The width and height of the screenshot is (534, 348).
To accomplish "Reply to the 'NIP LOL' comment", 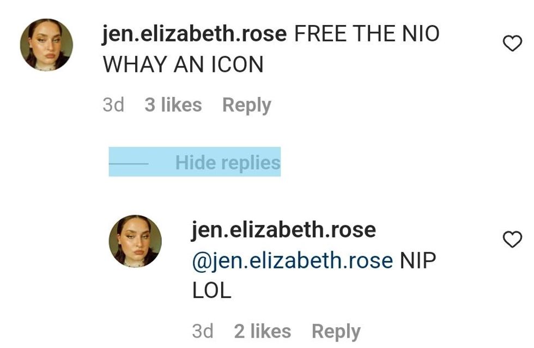I will 336,332.
